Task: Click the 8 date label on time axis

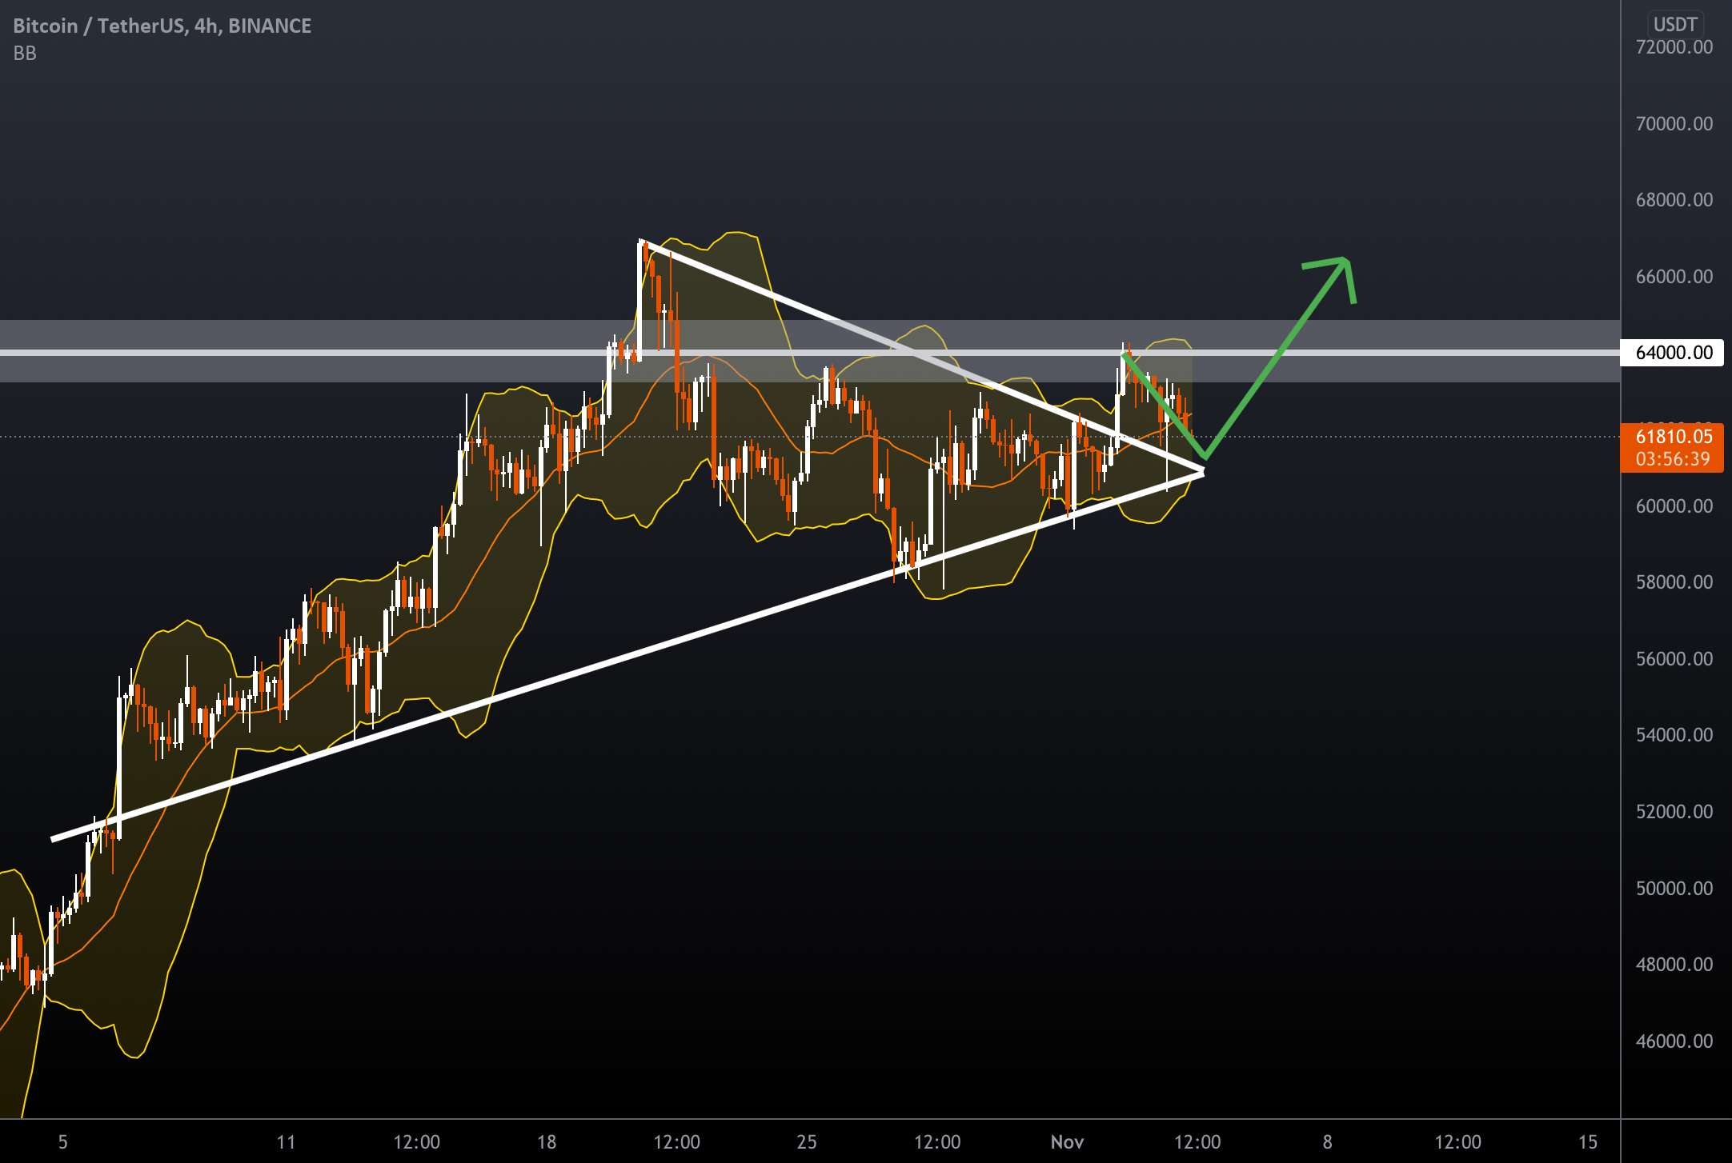Action: [1327, 1142]
